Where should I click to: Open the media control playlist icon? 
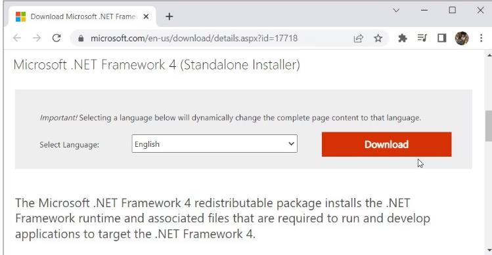coord(422,38)
